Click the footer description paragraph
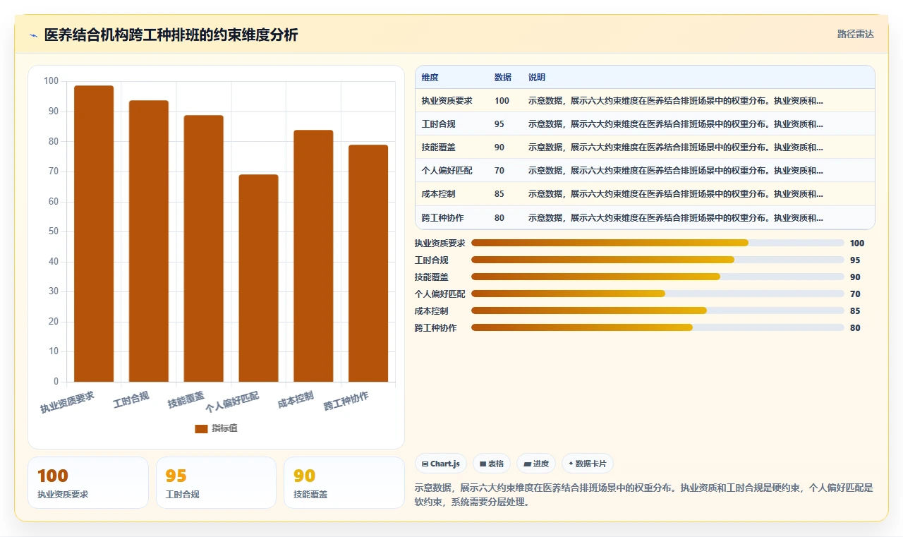903x537 pixels. [x=643, y=495]
